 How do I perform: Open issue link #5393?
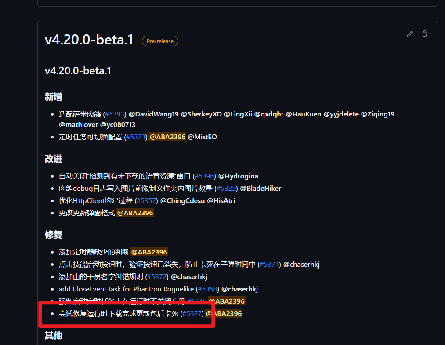click(115, 114)
